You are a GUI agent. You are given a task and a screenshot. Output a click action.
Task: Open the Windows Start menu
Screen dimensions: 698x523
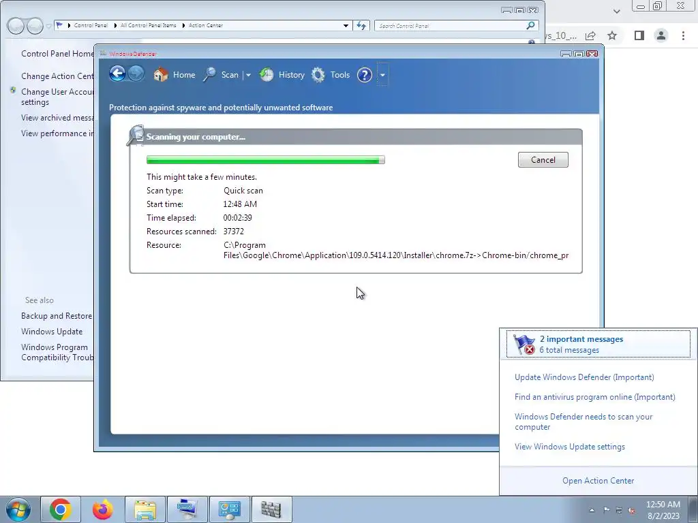coord(18,509)
